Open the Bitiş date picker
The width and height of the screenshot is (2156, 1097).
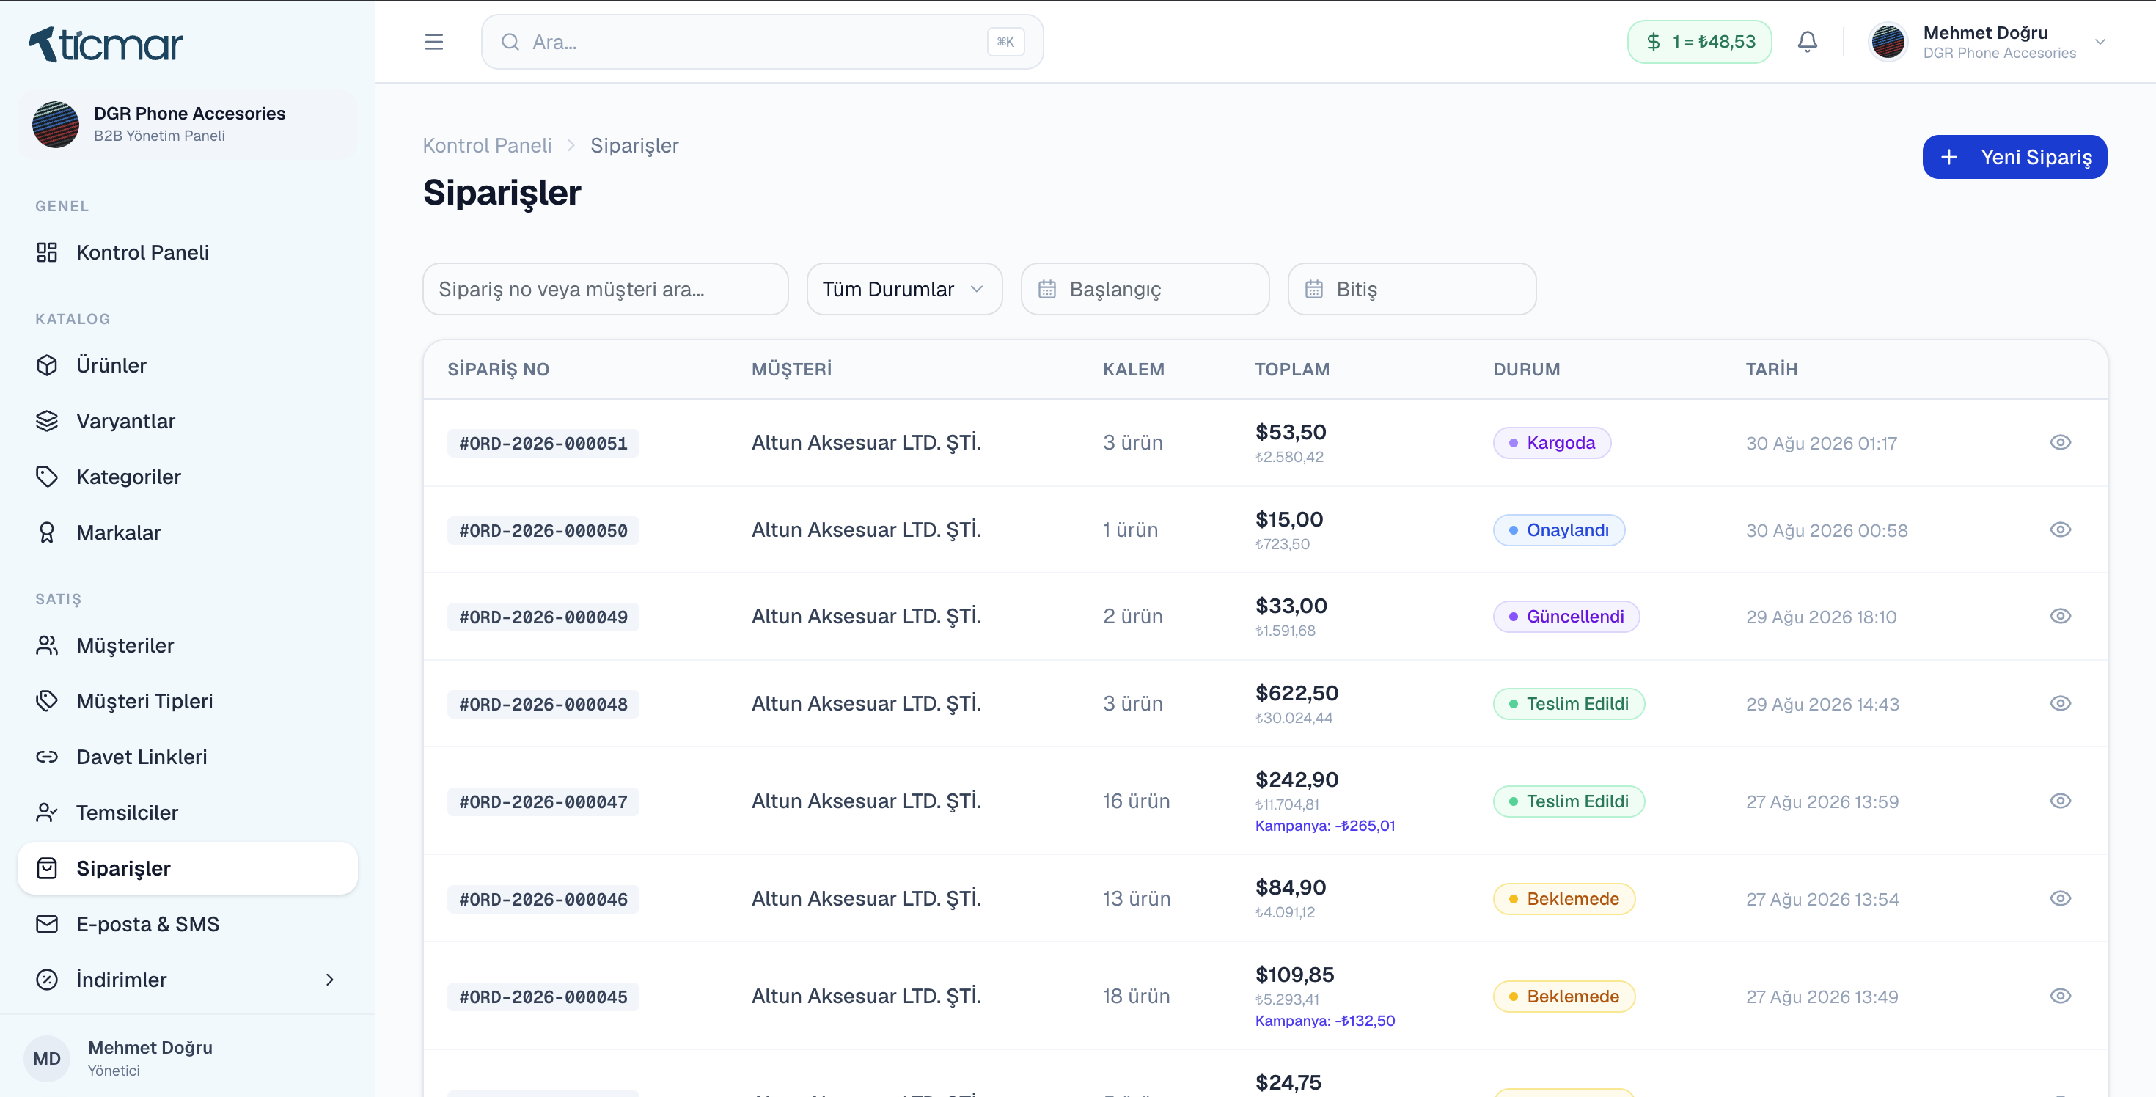click(x=1411, y=290)
